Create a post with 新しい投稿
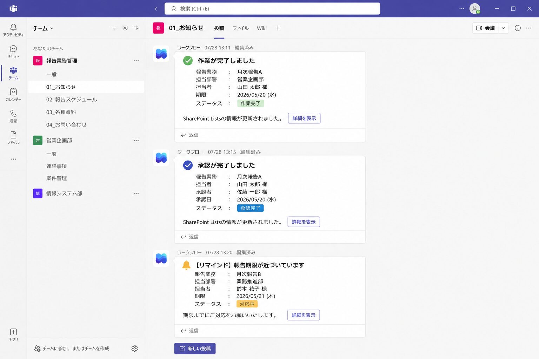Image resolution: width=539 pixels, height=359 pixels. click(x=195, y=348)
